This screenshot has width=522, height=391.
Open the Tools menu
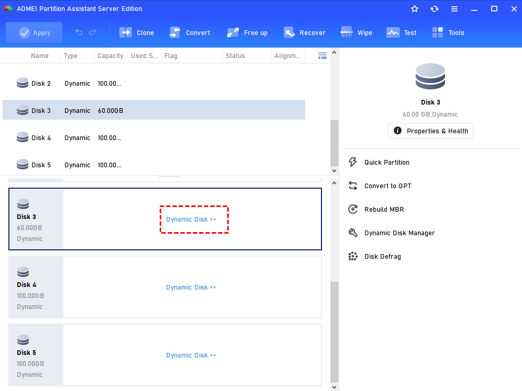[448, 32]
